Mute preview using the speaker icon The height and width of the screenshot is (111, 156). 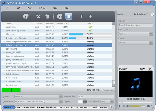coord(128,106)
